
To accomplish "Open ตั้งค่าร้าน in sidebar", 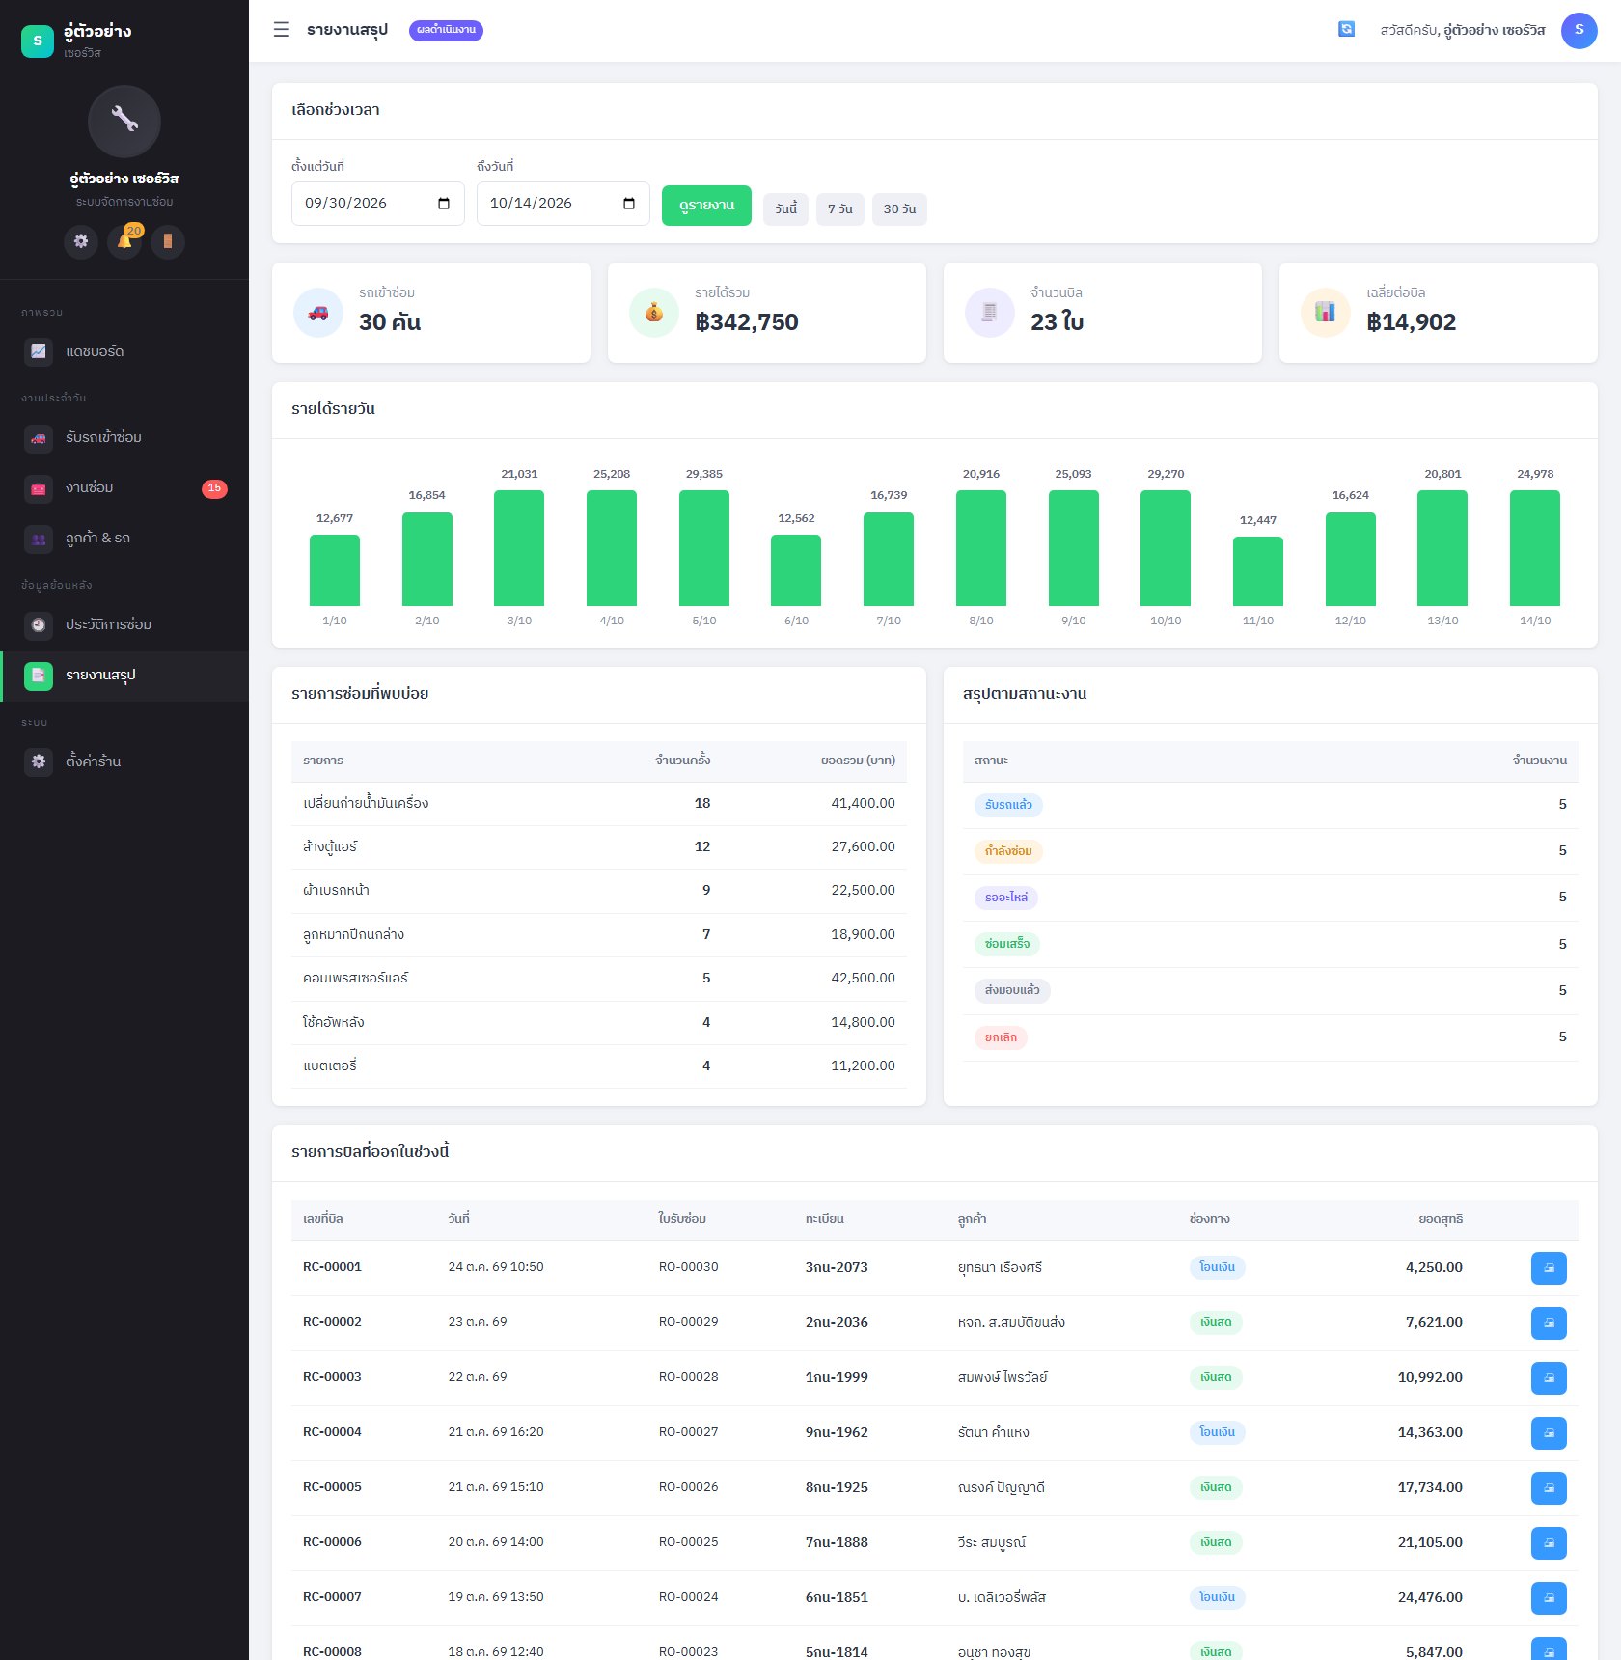I will (124, 762).
